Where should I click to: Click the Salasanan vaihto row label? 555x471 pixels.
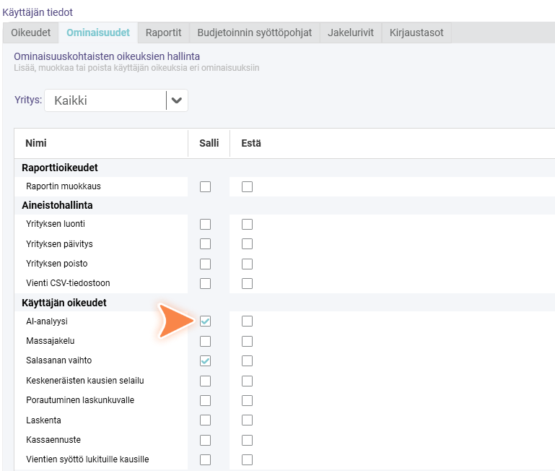(58, 360)
